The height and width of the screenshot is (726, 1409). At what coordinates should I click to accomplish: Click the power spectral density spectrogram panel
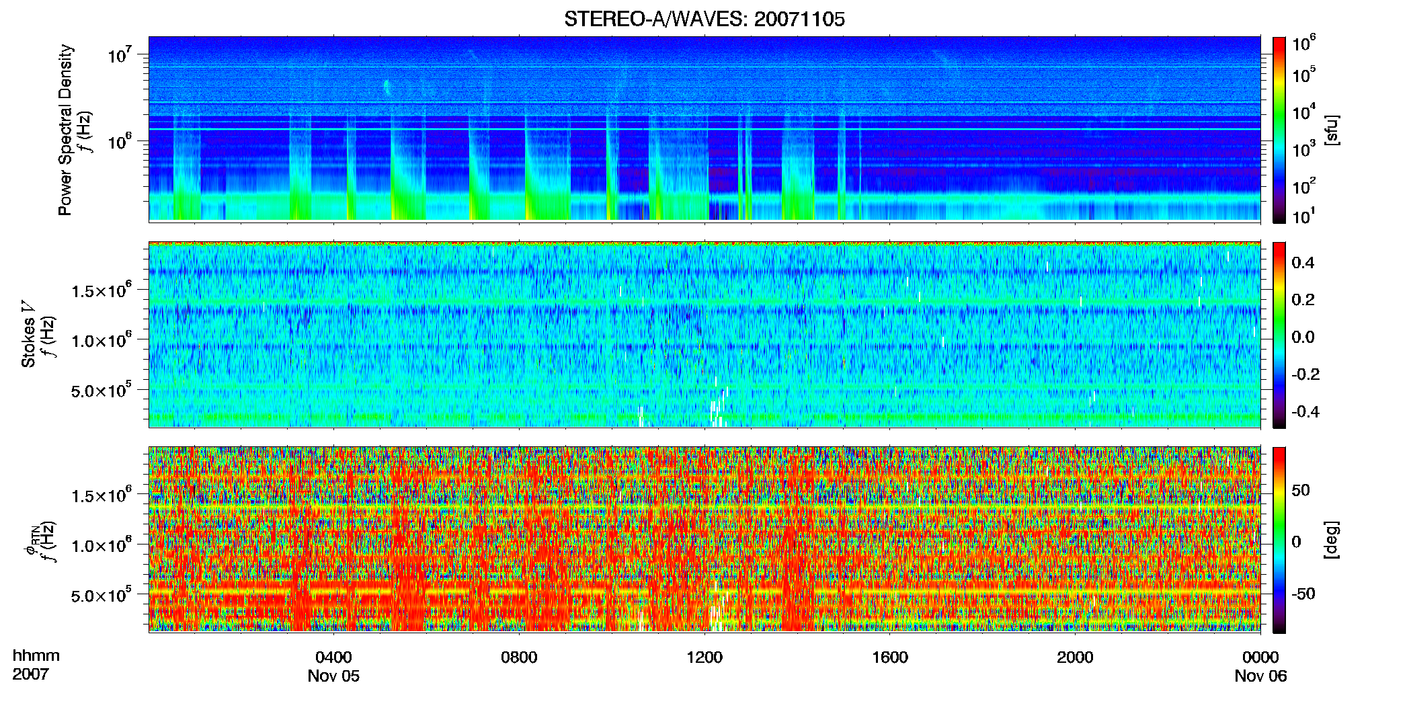(x=704, y=129)
